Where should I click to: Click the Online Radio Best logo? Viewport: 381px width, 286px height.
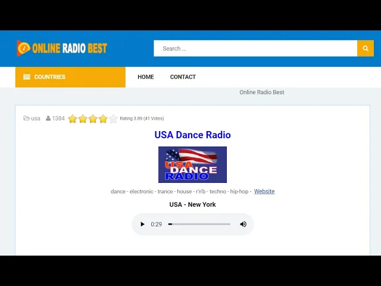click(62, 48)
